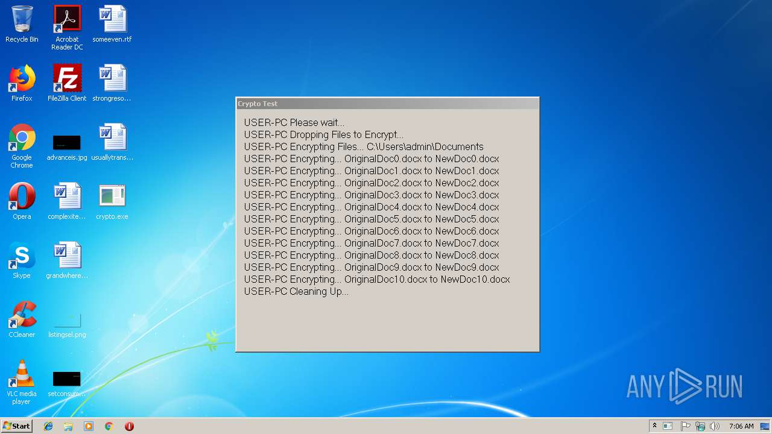This screenshot has width=772, height=434.
Task: Open the network tray icon
Action: click(700, 426)
